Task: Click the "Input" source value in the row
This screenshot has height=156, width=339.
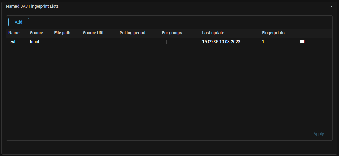Action: tap(35, 42)
